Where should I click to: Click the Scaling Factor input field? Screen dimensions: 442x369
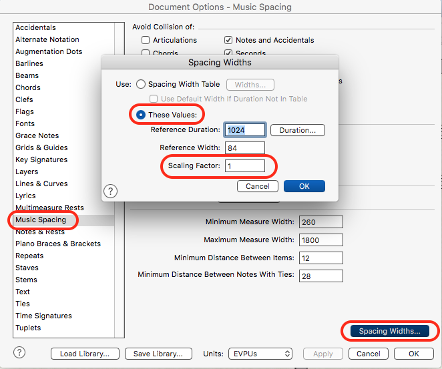[244, 165]
